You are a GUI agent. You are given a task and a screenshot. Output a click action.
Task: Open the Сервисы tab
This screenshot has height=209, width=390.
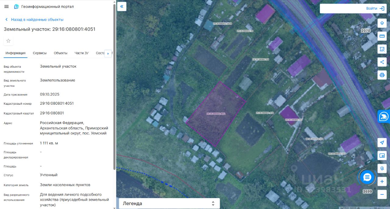coord(40,53)
